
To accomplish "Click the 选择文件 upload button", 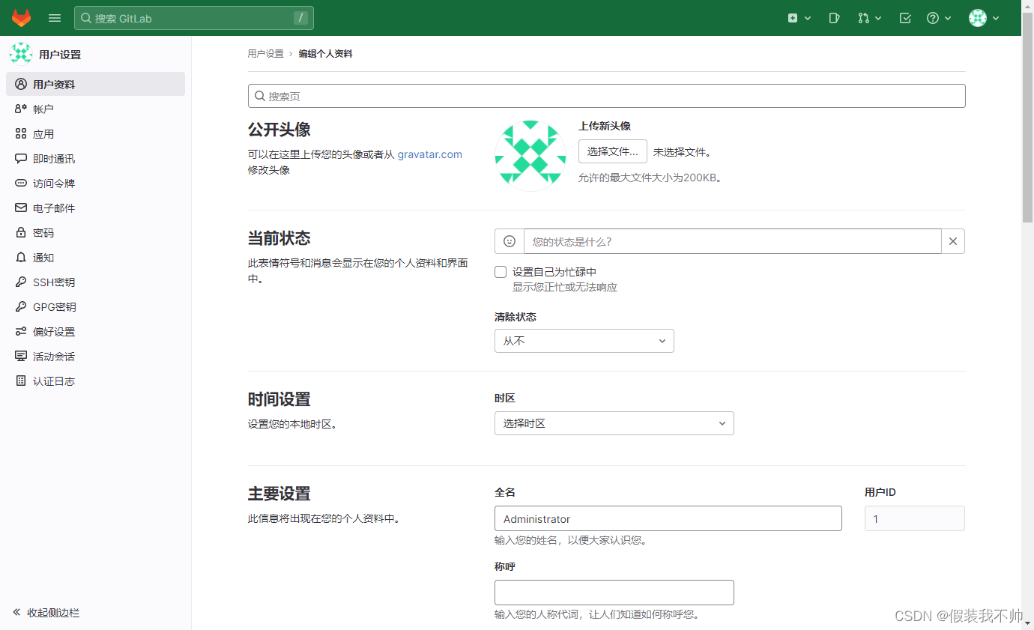I will coord(612,151).
